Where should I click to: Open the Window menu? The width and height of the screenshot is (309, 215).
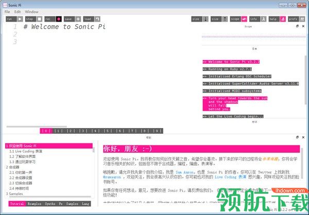point(31,12)
